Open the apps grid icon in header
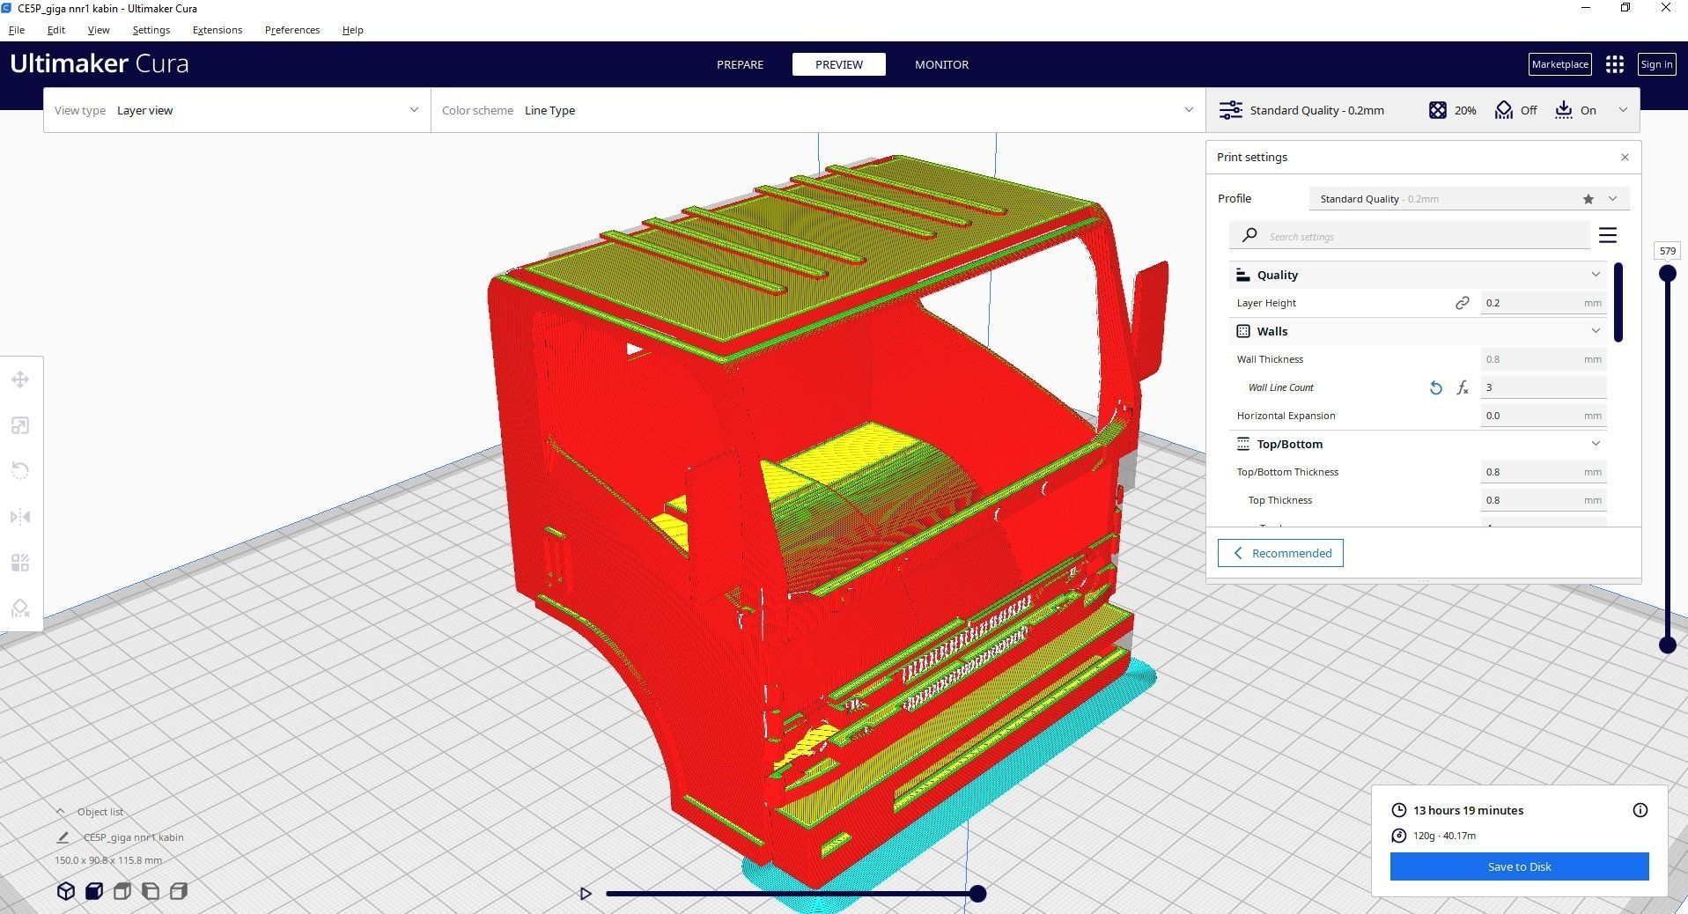The height and width of the screenshot is (914, 1688). click(x=1614, y=64)
